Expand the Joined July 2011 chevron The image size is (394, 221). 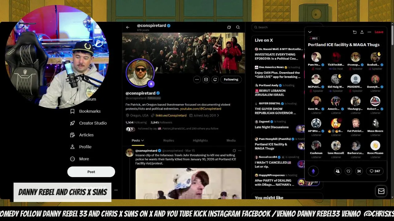pyautogui.click(x=218, y=115)
